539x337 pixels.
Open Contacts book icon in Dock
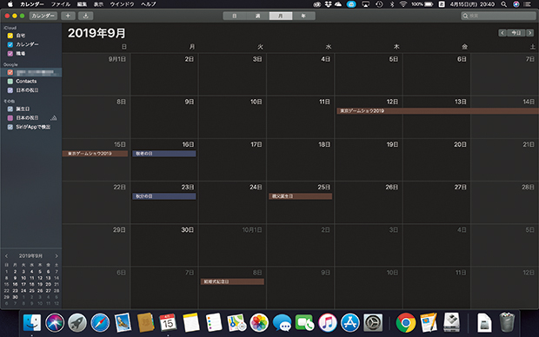pos(145,322)
